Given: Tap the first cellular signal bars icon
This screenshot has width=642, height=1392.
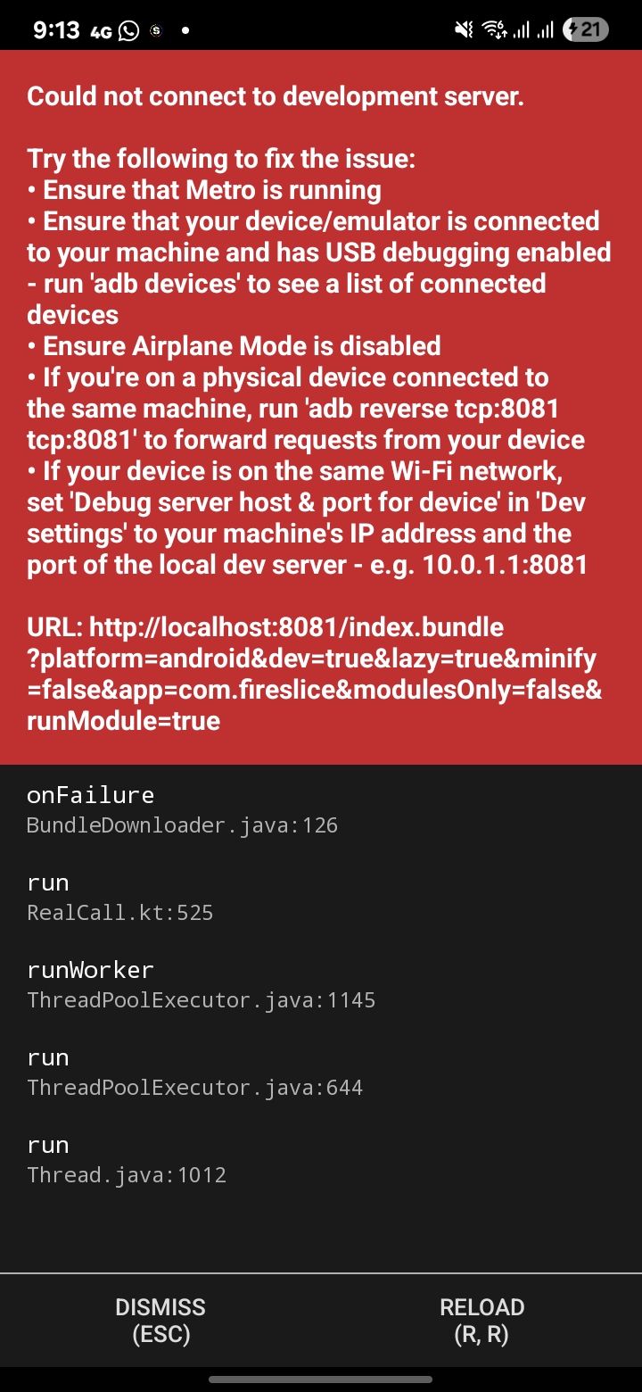Looking at the screenshot, I should coord(521,30).
